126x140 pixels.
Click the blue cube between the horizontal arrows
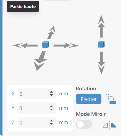pos(46,45)
